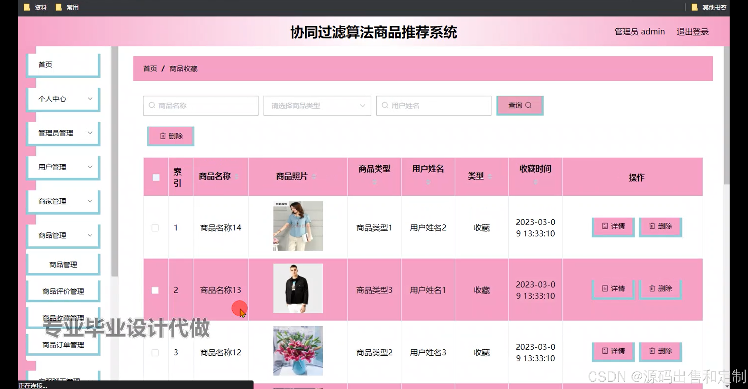Open 详情 for 商品名称12
748x389 pixels.
[x=613, y=351]
